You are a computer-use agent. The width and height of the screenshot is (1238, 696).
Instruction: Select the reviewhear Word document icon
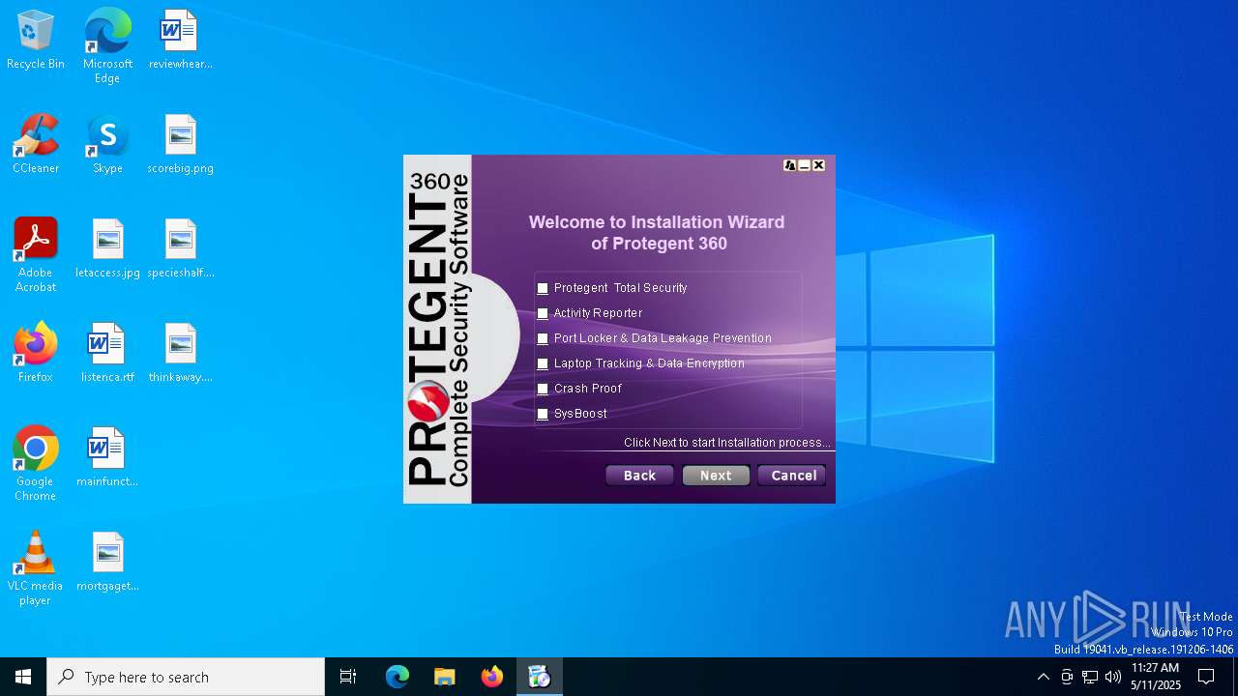[180, 41]
